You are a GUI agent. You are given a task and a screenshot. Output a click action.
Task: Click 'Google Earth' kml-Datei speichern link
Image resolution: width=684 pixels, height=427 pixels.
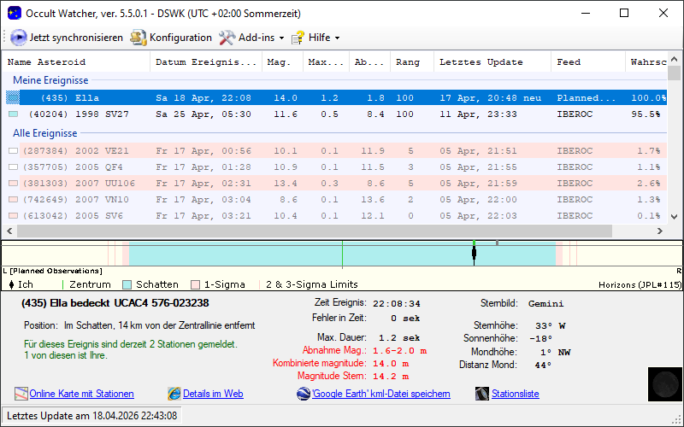[380, 394]
